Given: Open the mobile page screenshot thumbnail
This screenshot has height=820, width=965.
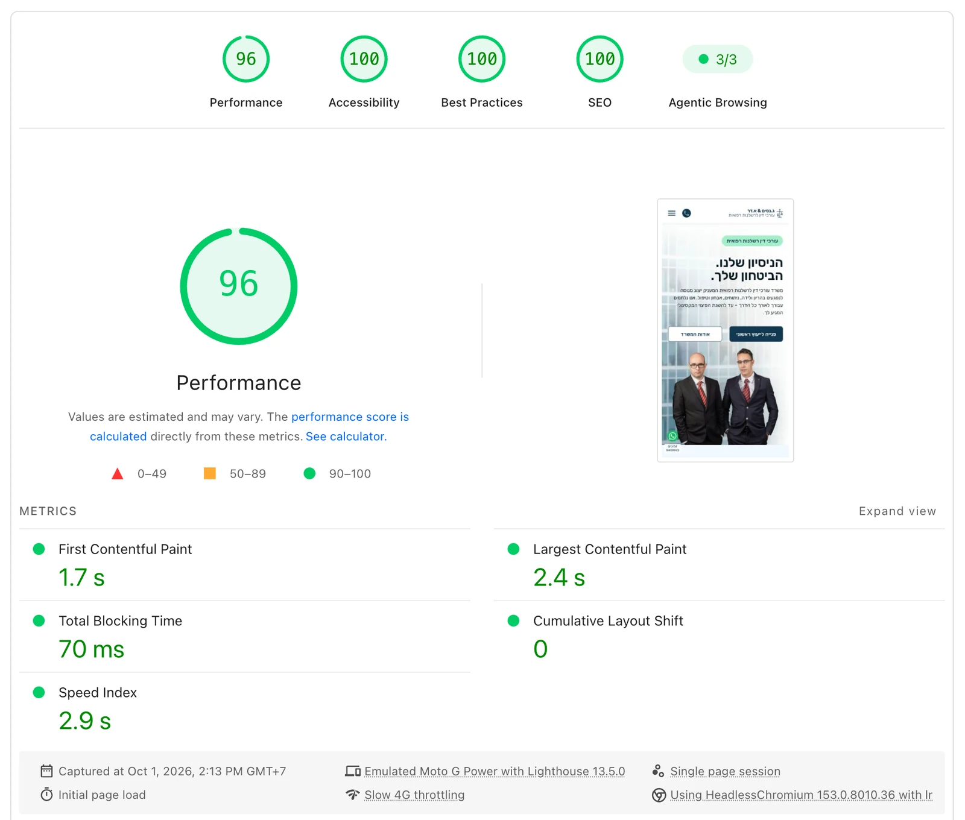Looking at the screenshot, I should [725, 330].
